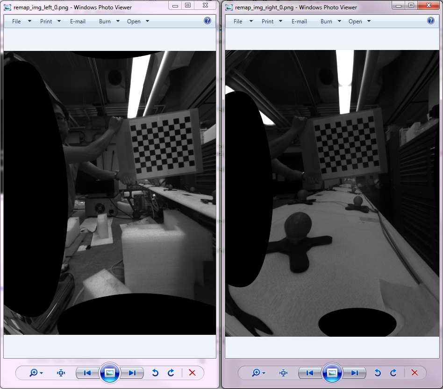Delete remap_img_left_0.png with red X
This screenshot has height=389, width=443.
click(x=192, y=373)
